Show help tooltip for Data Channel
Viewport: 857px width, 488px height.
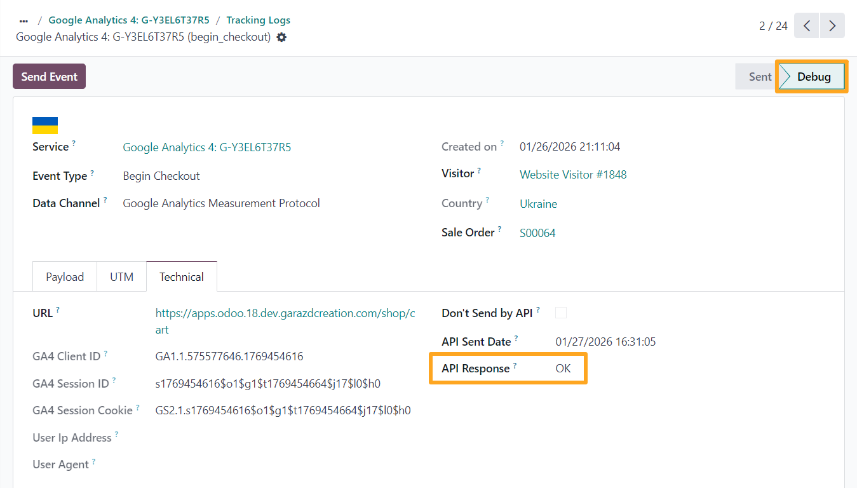click(x=105, y=200)
